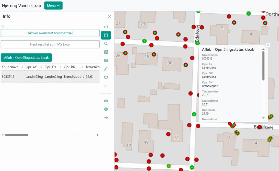279x171 pixels.
Task: Open the pencil drawing tool
Action: 106,69
